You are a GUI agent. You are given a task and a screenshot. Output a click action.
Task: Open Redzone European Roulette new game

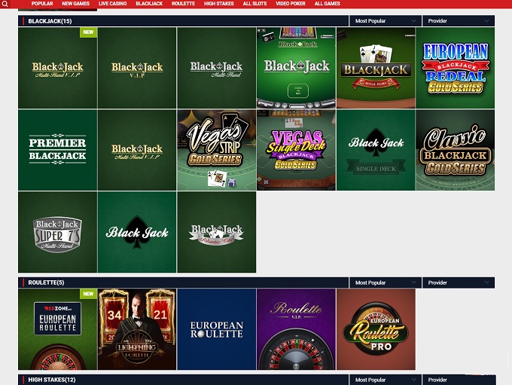pos(57,329)
